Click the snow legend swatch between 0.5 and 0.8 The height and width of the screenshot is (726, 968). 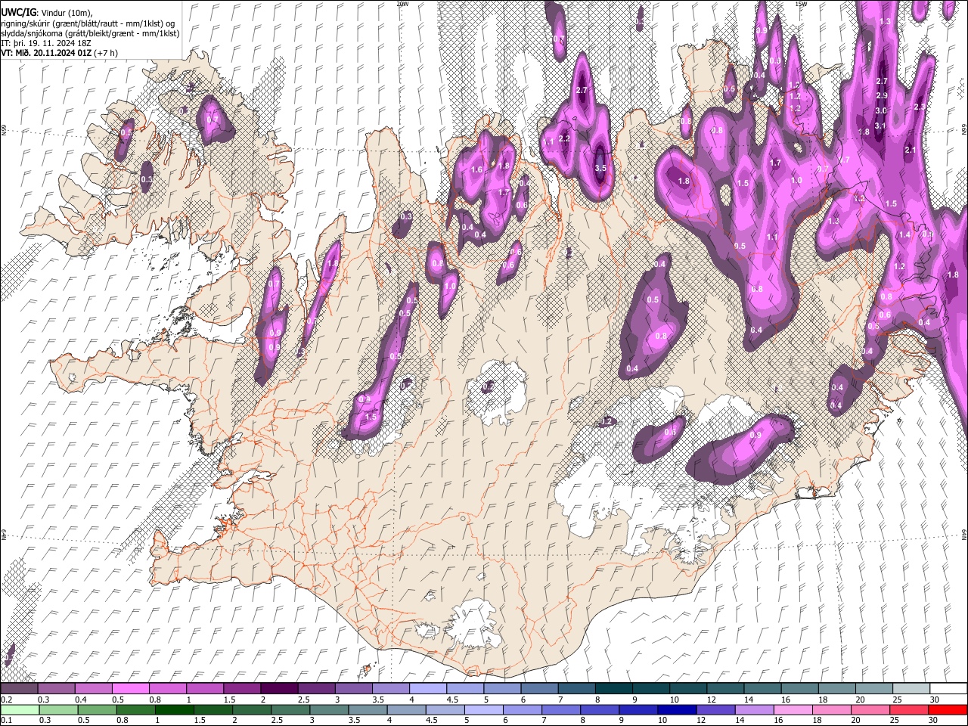pyautogui.click(x=130, y=689)
